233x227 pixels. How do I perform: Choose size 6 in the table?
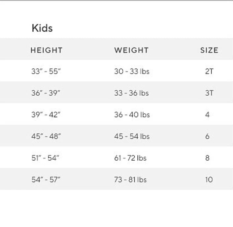[x=208, y=136]
